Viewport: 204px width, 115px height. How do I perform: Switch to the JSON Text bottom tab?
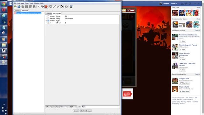click(x=73, y=107)
